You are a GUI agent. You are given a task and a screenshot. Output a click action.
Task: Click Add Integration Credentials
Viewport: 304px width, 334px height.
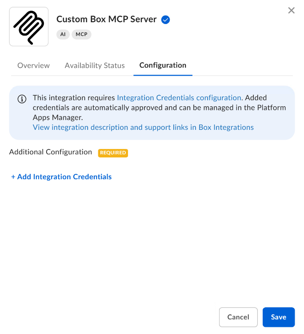coord(61,177)
